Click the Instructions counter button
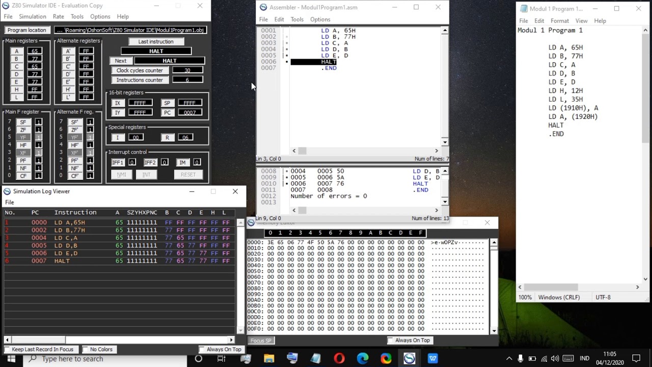This screenshot has width=652, height=367. pyautogui.click(x=140, y=80)
